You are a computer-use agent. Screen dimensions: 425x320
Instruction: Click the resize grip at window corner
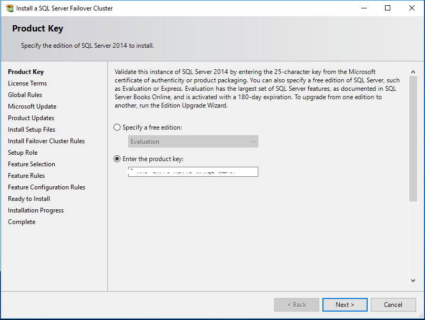421,315
